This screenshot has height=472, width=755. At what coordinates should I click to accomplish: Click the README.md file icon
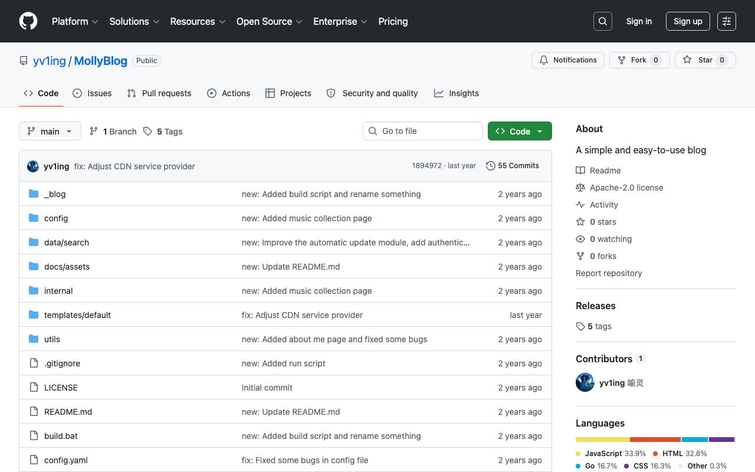click(x=34, y=412)
